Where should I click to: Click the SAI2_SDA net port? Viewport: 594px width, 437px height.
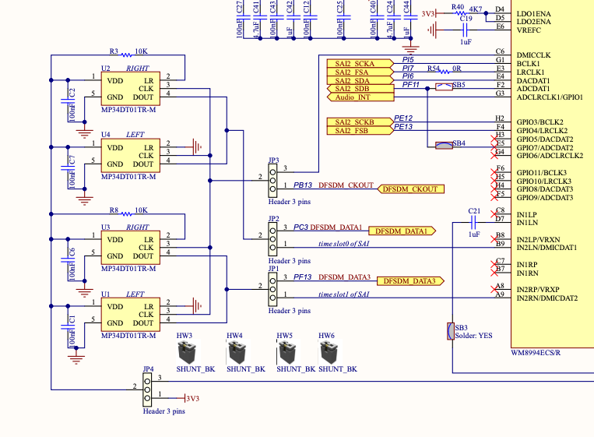click(360, 80)
